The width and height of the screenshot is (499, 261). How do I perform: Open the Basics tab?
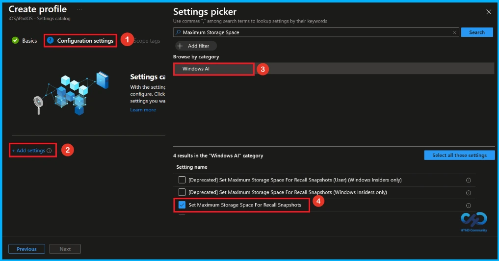(25, 40)
